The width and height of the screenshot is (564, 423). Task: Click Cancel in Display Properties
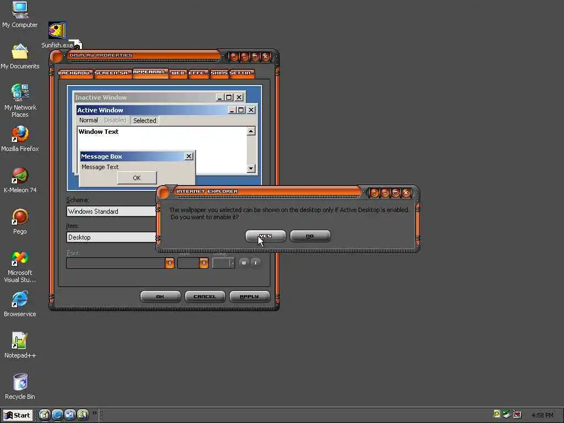[205, 297]
